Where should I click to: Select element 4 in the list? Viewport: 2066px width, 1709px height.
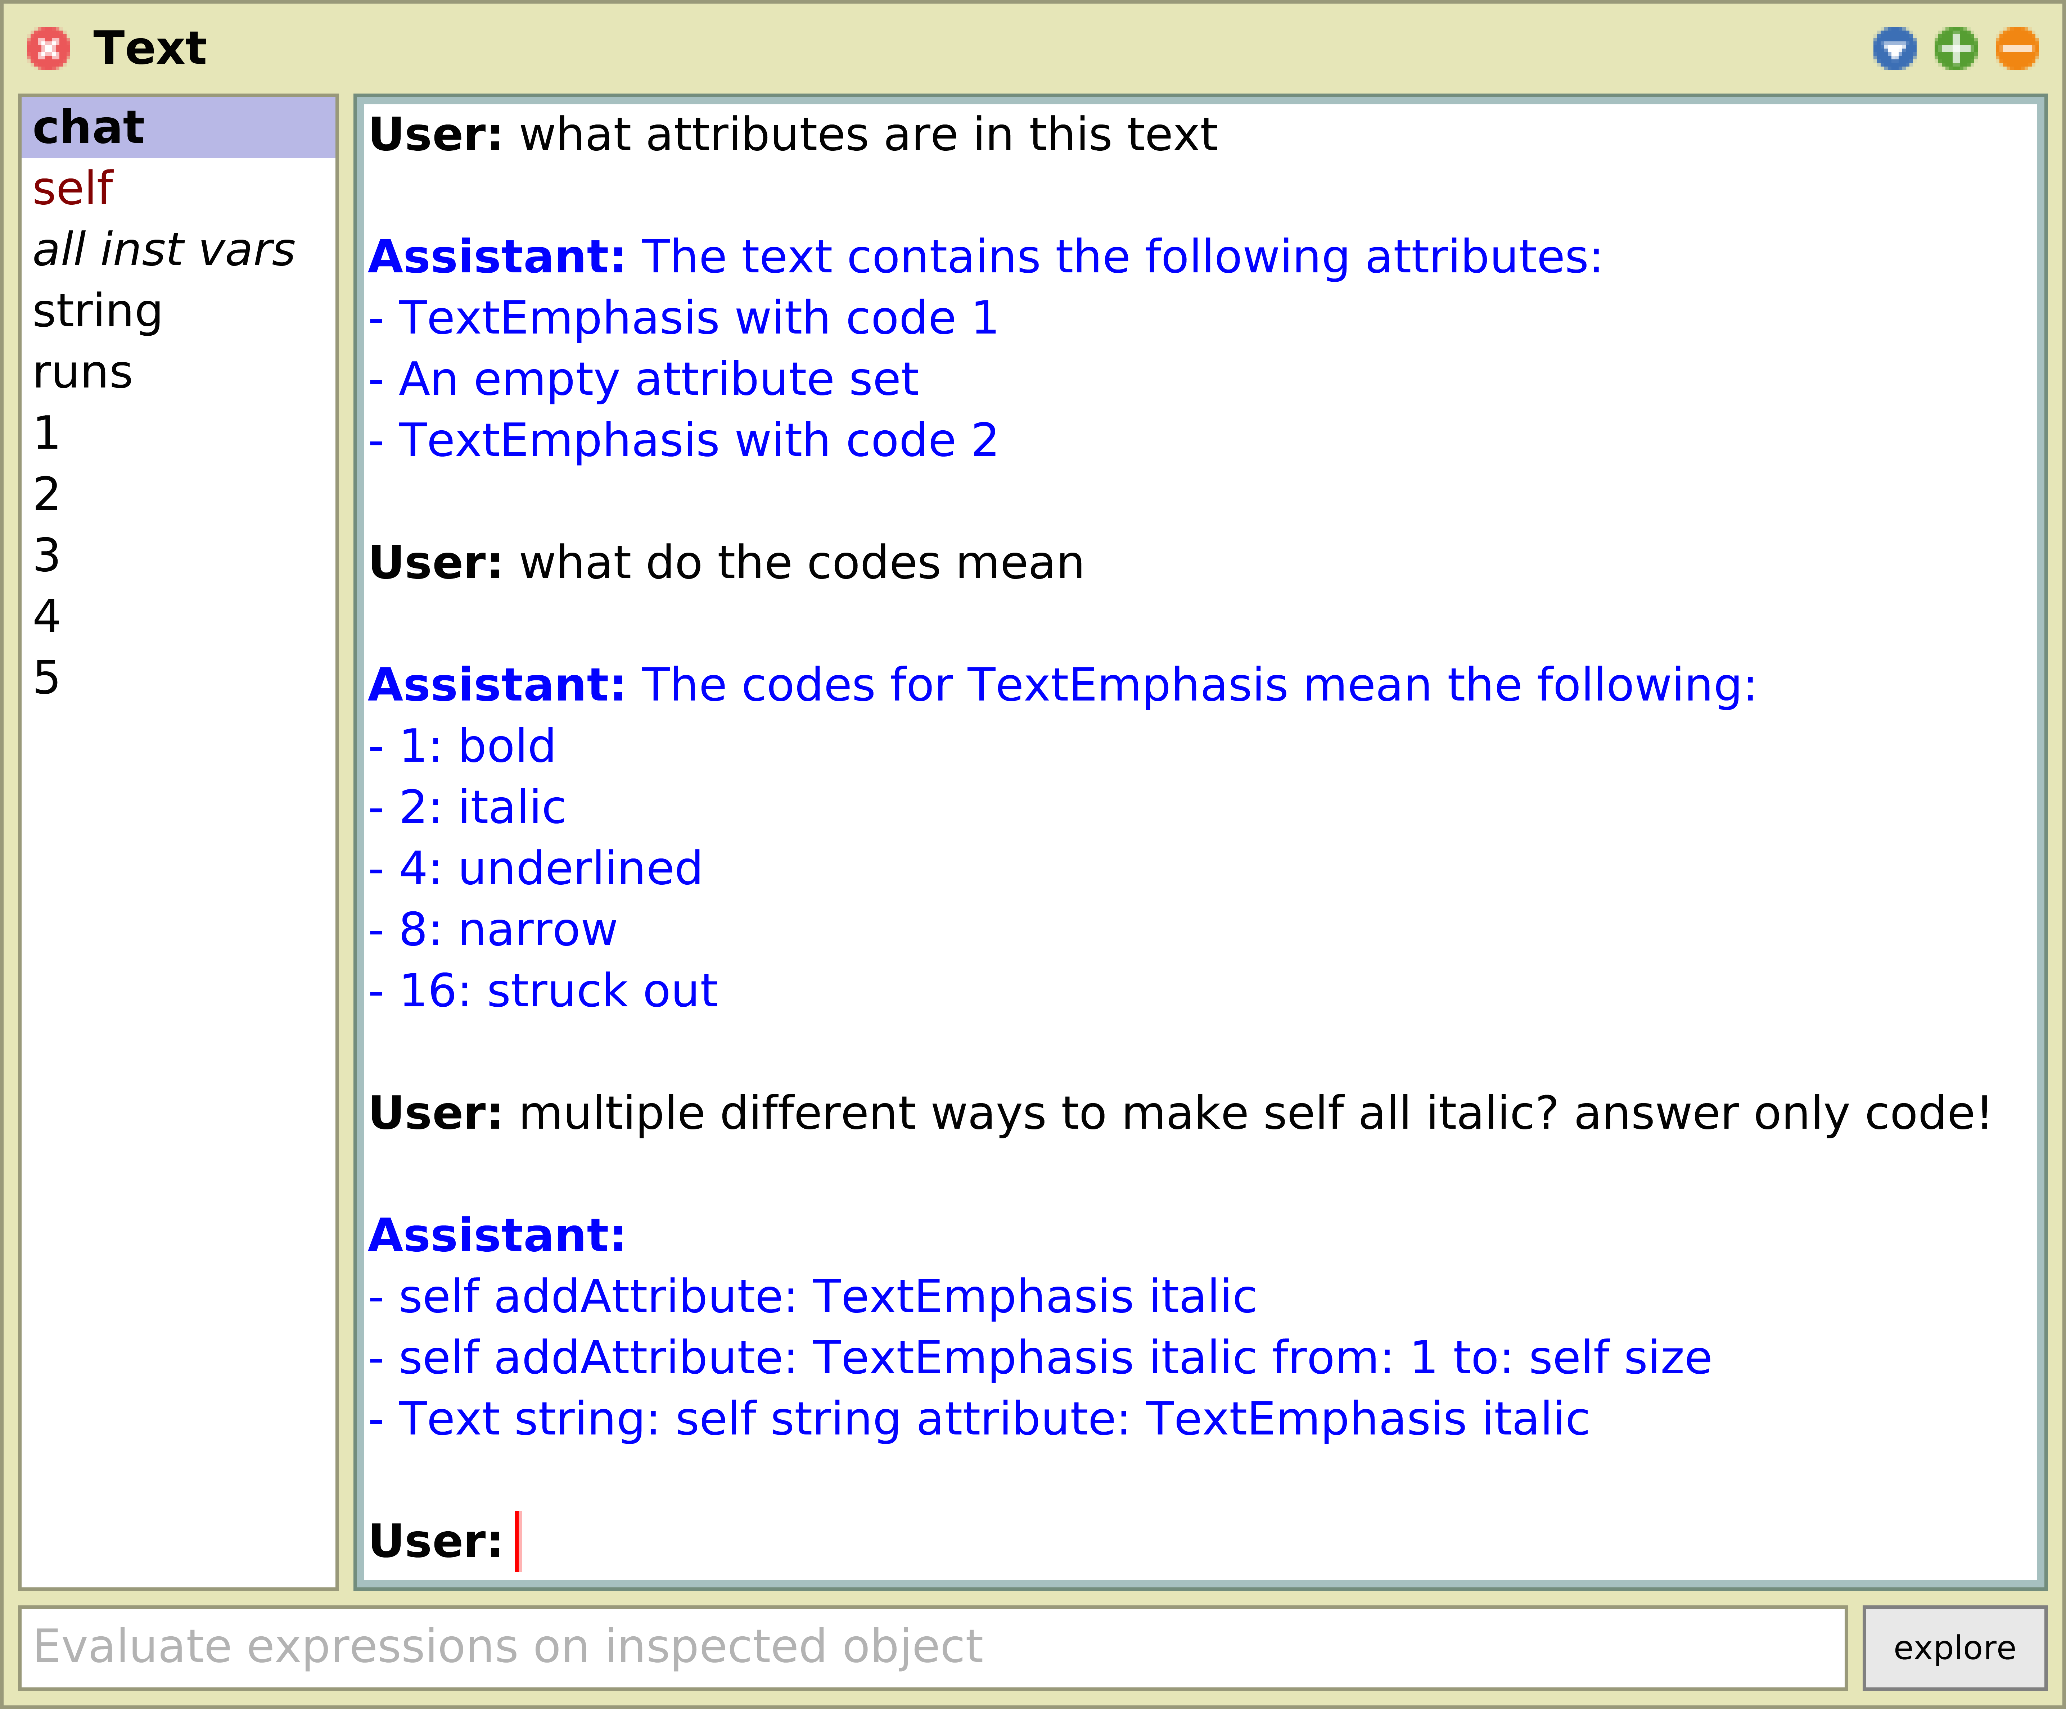[x=178, y=617]
